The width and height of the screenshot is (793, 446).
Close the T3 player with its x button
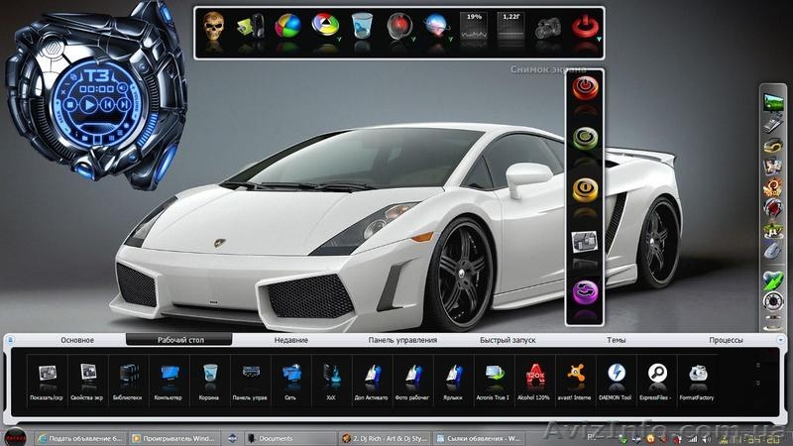[63, 93]
